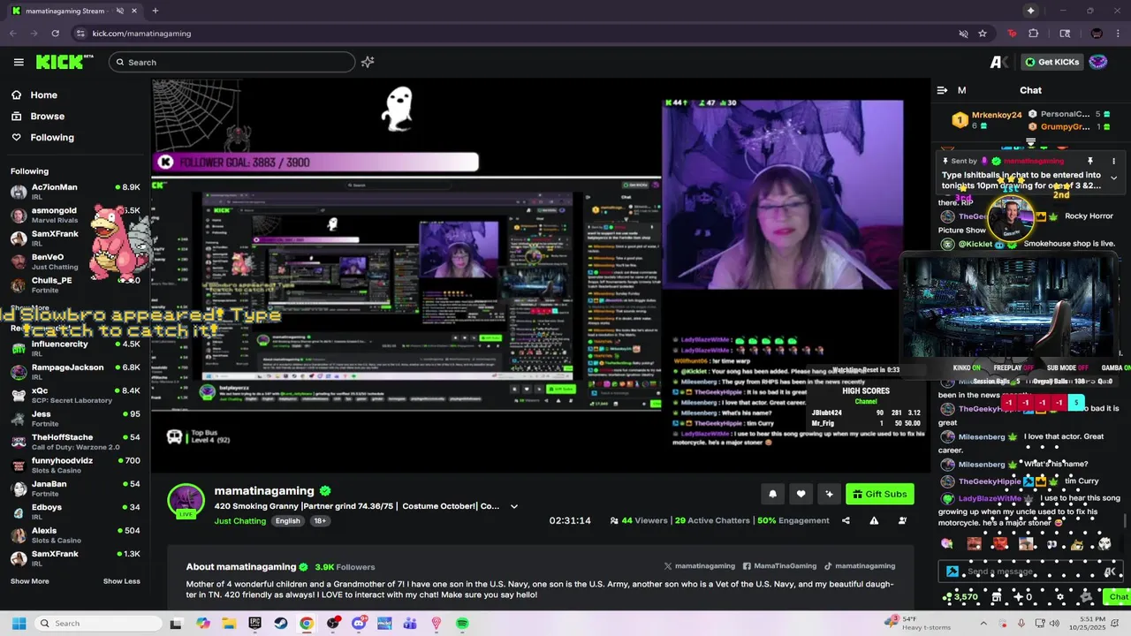Open pinned message three-dot menu
This screenshot has width=1131, height=636.
[1113, 161]
